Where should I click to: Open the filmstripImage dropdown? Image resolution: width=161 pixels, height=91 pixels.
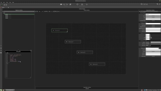tap(152, 48)
